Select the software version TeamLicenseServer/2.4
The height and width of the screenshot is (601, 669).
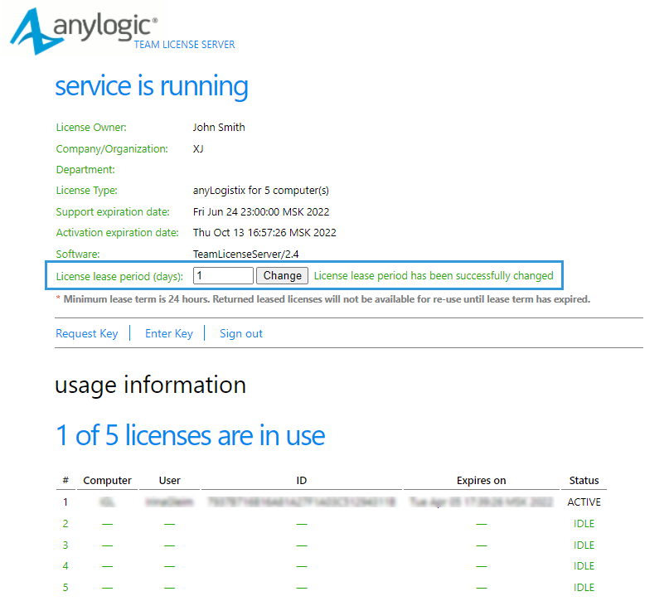pyautogui.click(x=245, y=254)
